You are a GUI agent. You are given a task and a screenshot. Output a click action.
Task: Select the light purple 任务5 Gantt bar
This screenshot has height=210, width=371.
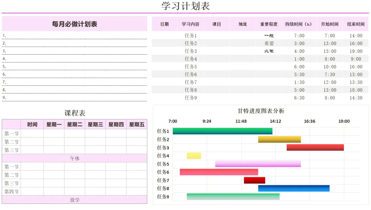tap(258, 164)
